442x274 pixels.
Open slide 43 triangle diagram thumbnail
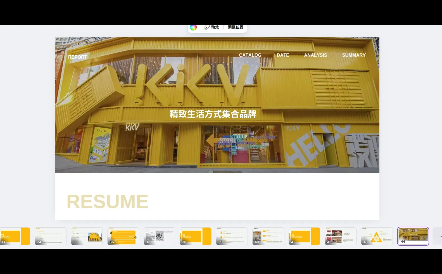[377, 236]
